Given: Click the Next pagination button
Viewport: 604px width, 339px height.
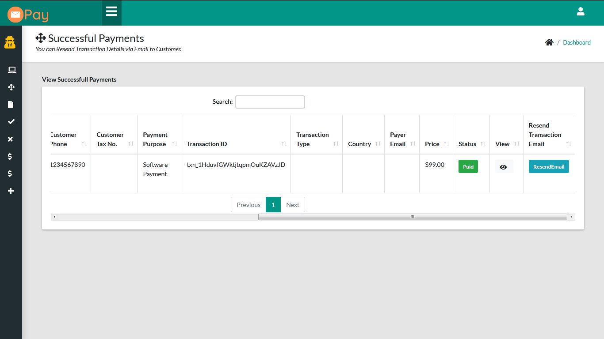Looking at the screenshot, I should click(293, 204).
